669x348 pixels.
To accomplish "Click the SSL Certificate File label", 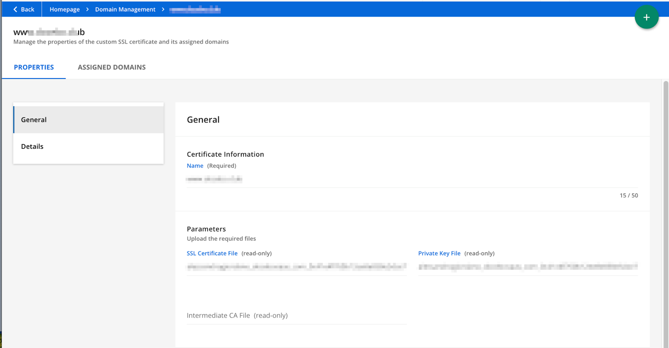I will (x=212, y=254).
